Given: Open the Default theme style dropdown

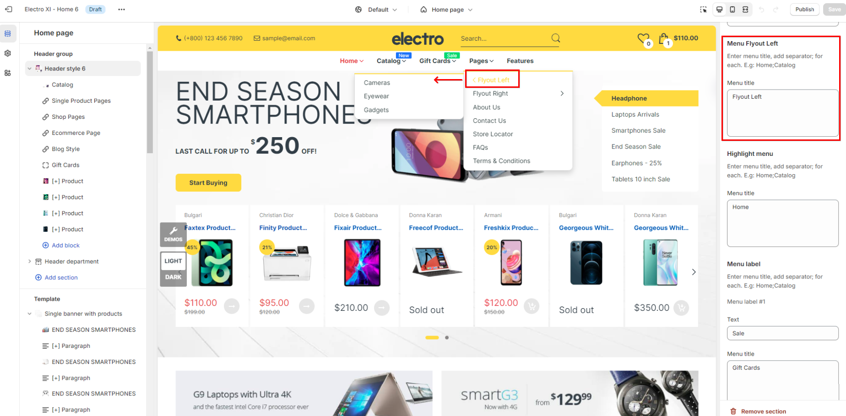Looking at the screenshot, I should pos(376,10).
